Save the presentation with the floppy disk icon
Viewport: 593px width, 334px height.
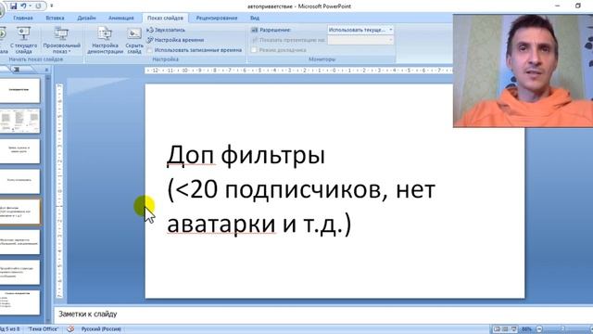click(x=14, y=6)
